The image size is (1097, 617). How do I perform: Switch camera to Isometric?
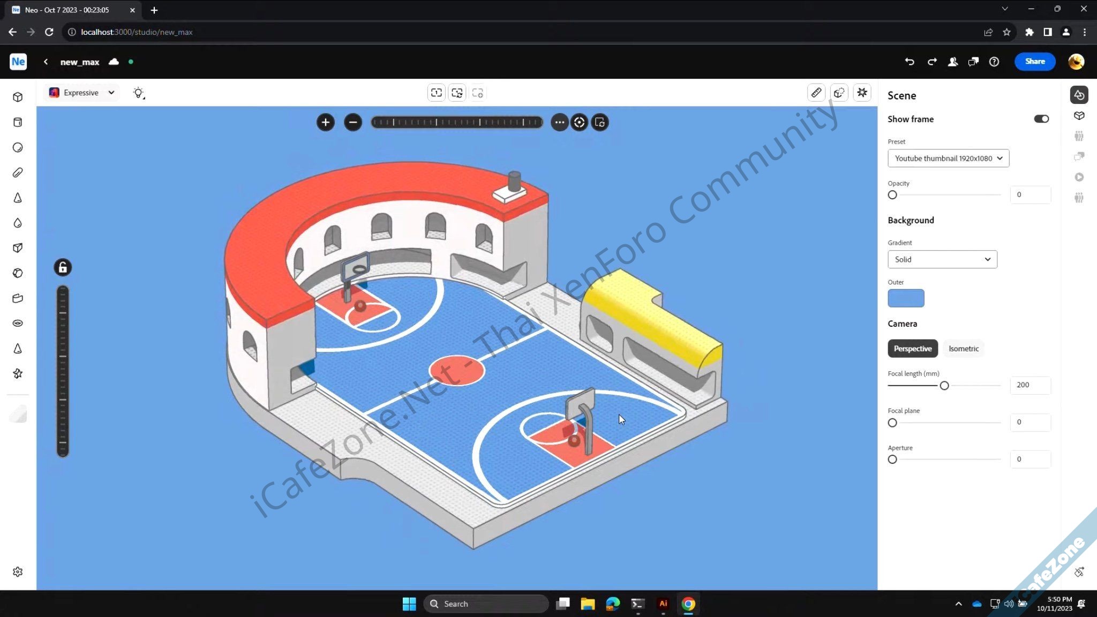pyautogui.click(x=963, y=348)
